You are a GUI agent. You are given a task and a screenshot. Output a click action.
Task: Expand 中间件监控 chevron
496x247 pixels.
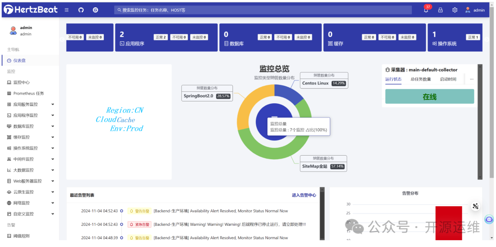click(52, 159)
